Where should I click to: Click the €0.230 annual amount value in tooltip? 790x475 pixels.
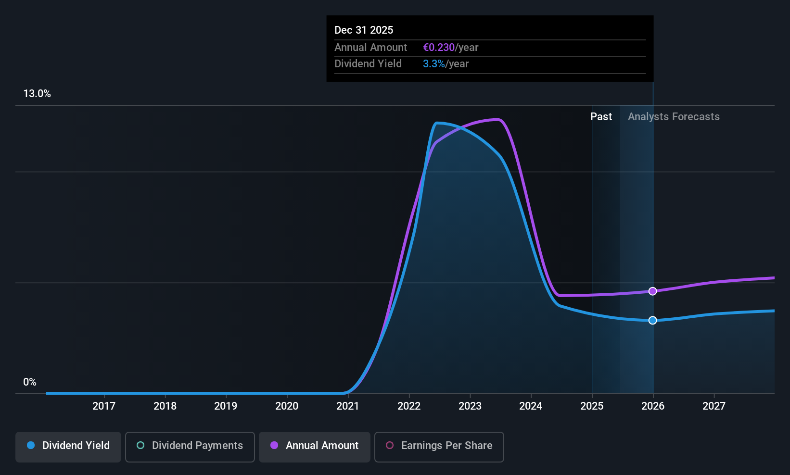(439, 47)
